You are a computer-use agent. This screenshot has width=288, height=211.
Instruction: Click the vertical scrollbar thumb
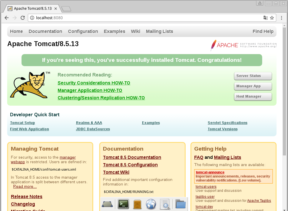pyautogui.click(x=284, y=92)
